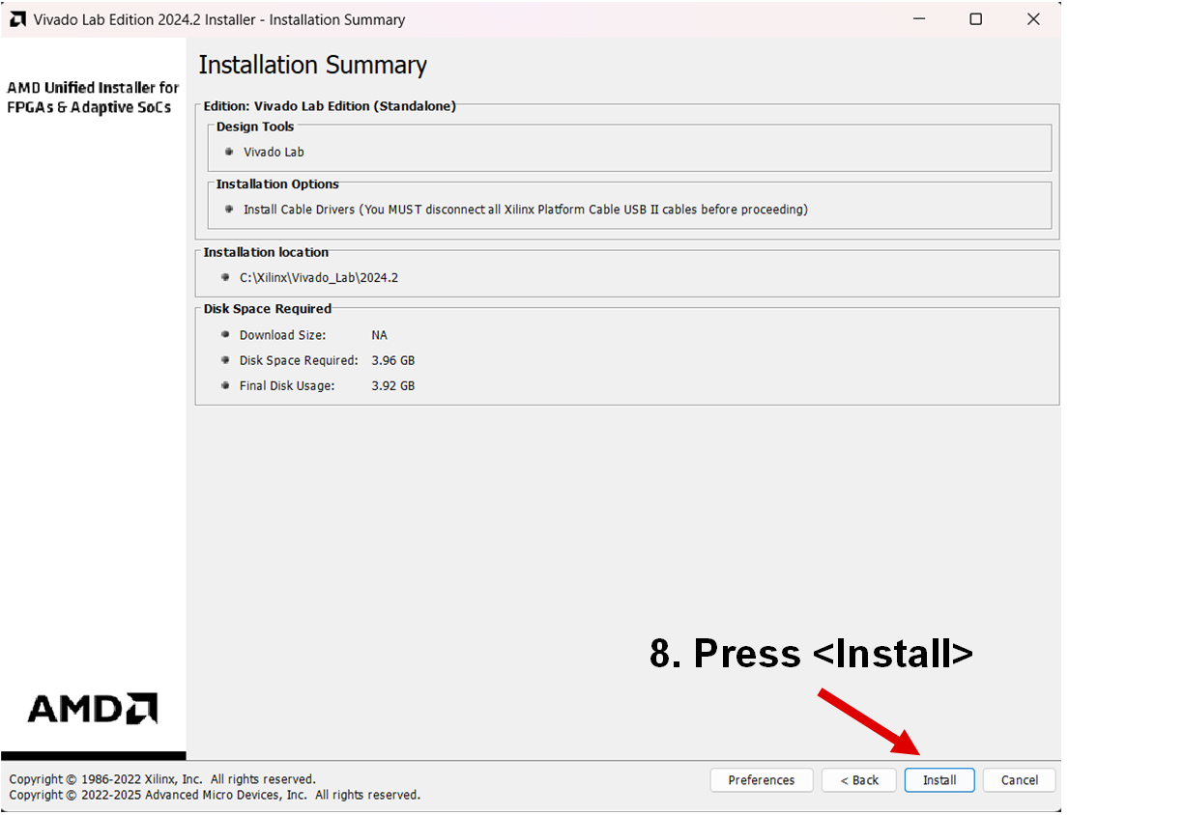This screenshot has width=1184, height=815.
Task: Close the Vivado installer window
Action: 1033,19
